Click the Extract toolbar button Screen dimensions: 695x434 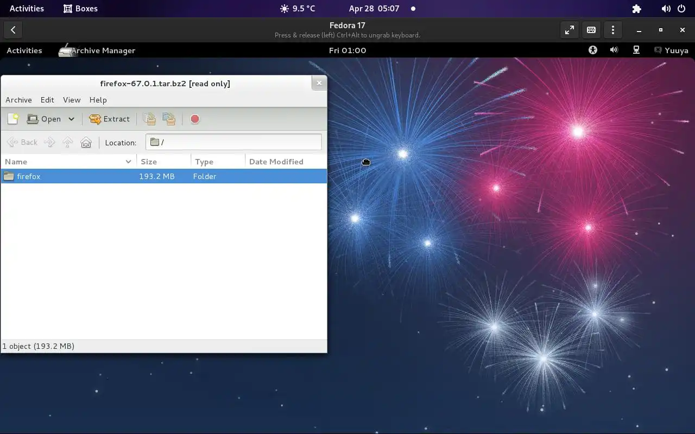click(110, 119)
